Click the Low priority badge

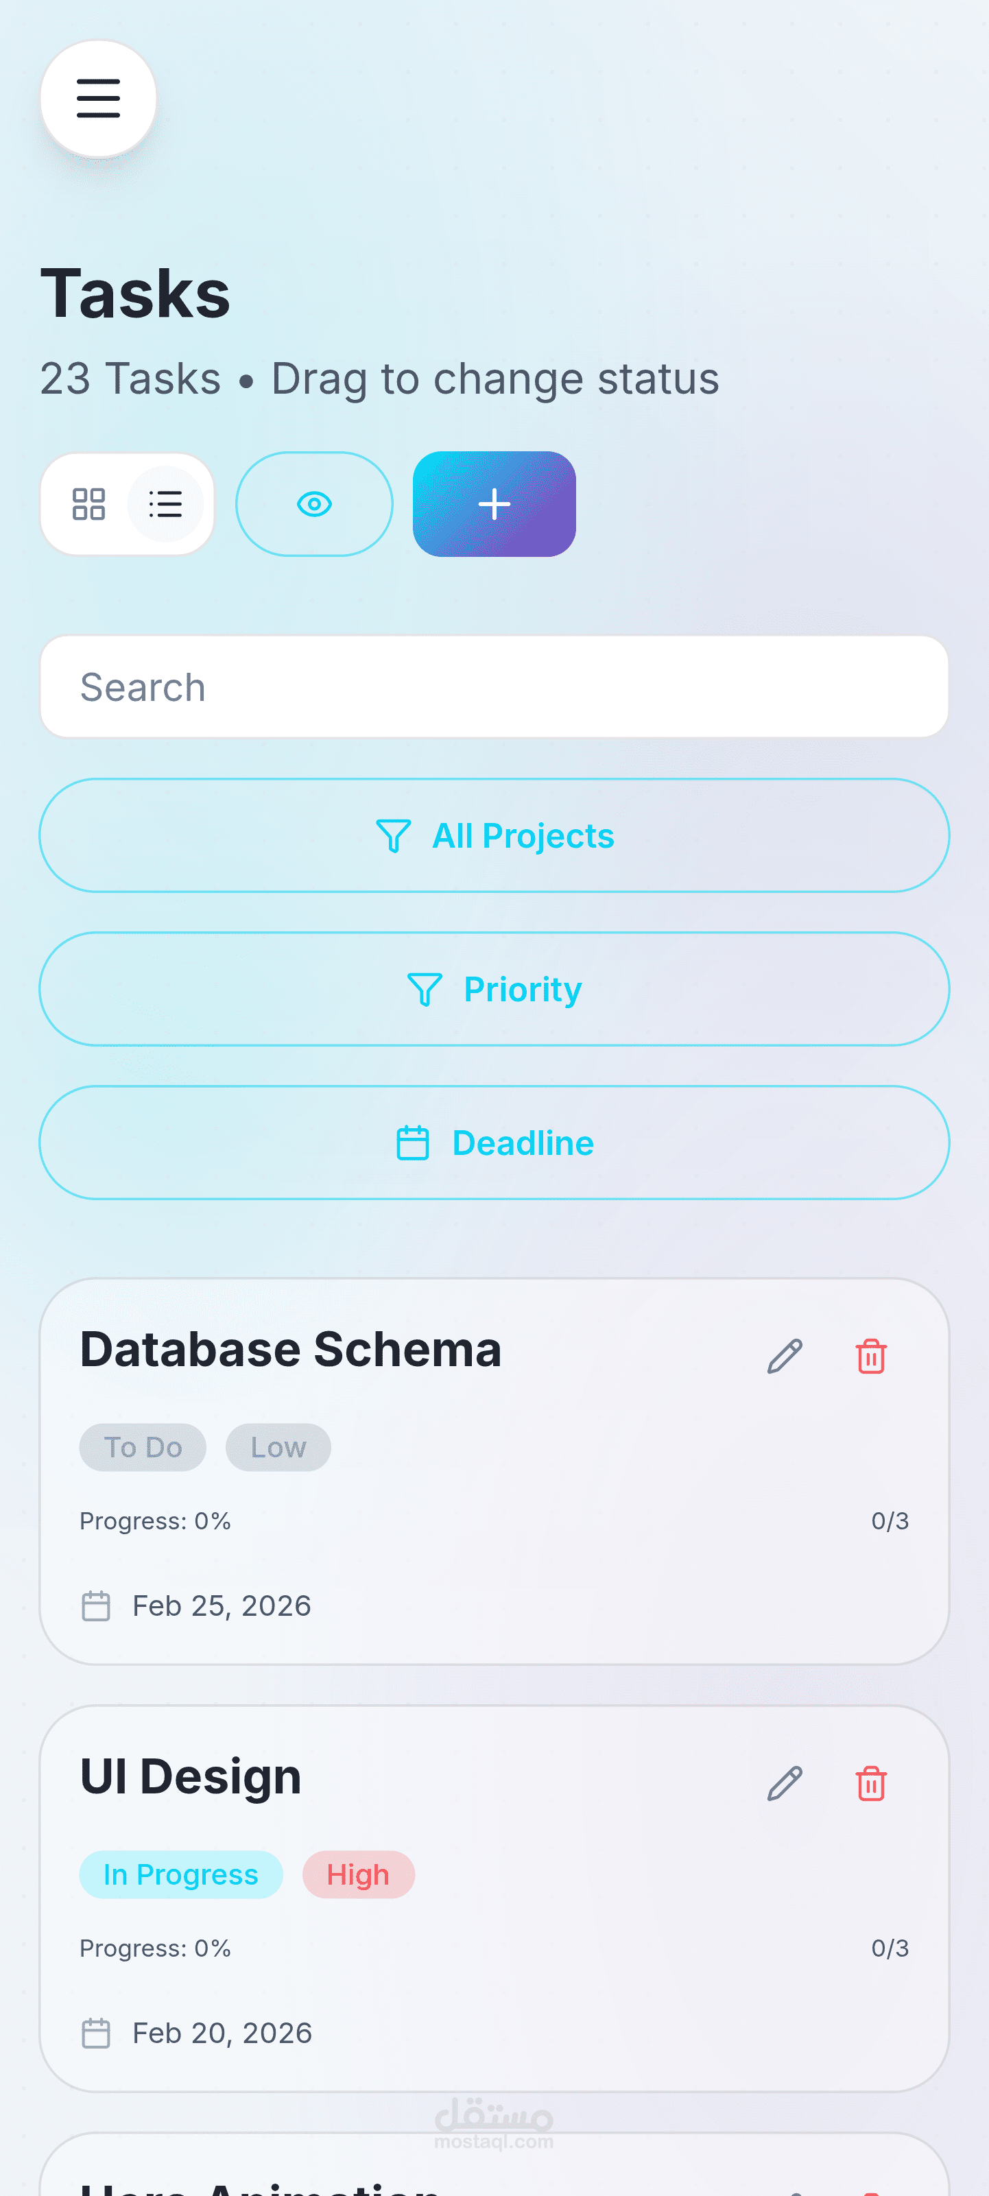point(278,1448)
